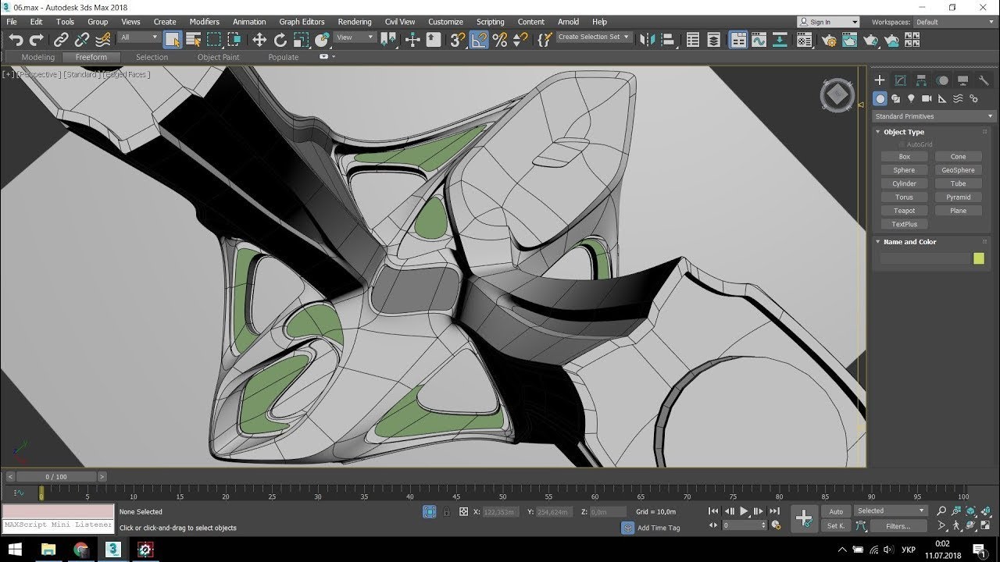Open the object color swatch
The image size is (1000, 562).
click(x=979, y=258)
